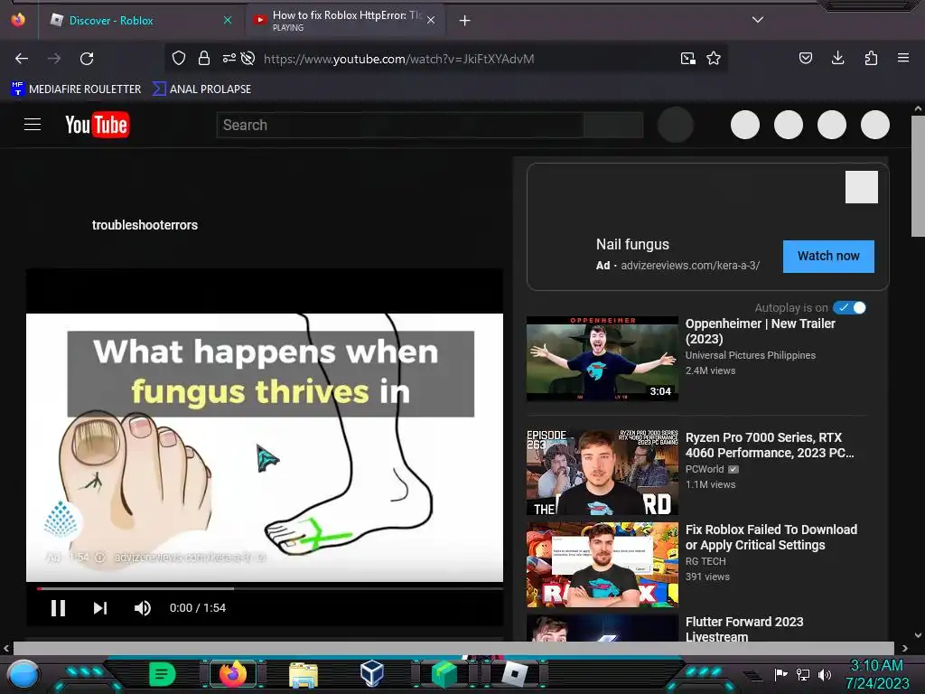Click the Watch now ad button
Screen dimensions: 925x694
pyautogui.click(x=828, y=256)
